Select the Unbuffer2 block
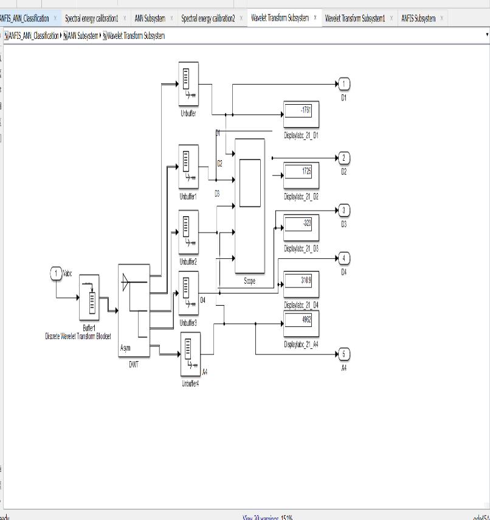 pyautogui.click(x=188, y=232)
